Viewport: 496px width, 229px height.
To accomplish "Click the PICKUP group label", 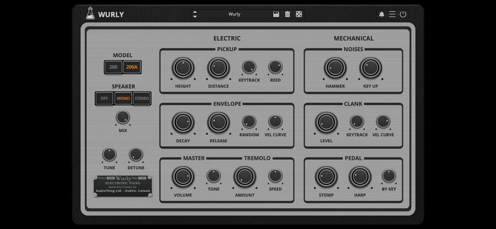I will (x=227, y=49).
